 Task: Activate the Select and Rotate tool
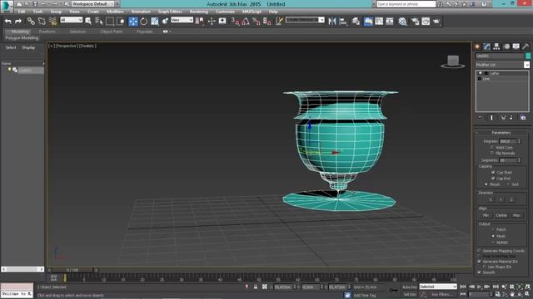(144, 22)
